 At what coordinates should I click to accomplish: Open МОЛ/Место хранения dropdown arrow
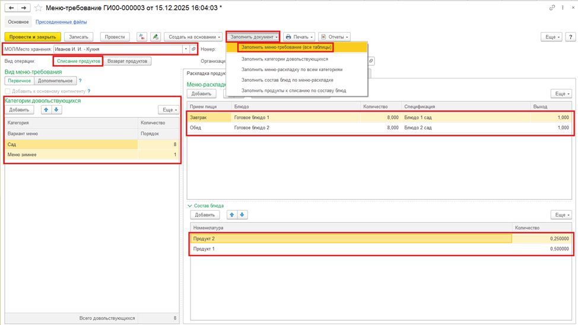[x=186, y=49]
